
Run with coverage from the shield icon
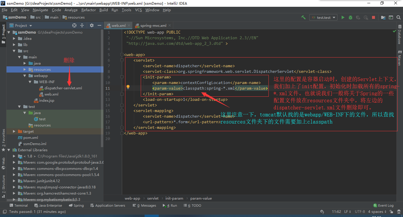click(x=358, y=17)
